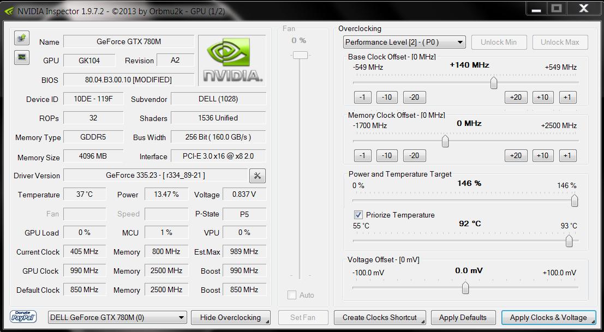This screenshot has height=332, width=604.
Task: Click the Base Clock Offset slider thumb
Action: [x=494, y=83]
